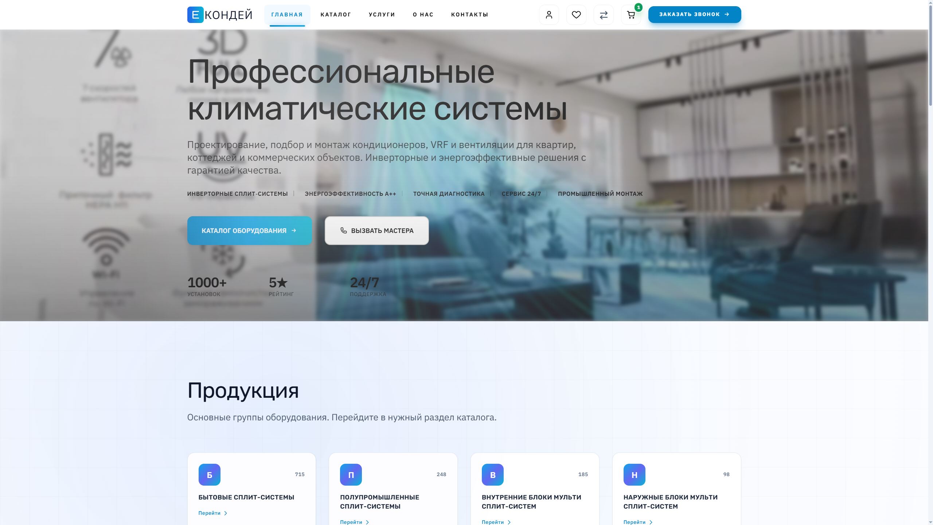
Task: Select the П icon on Полупромышленные card
Action: point(351,475)
